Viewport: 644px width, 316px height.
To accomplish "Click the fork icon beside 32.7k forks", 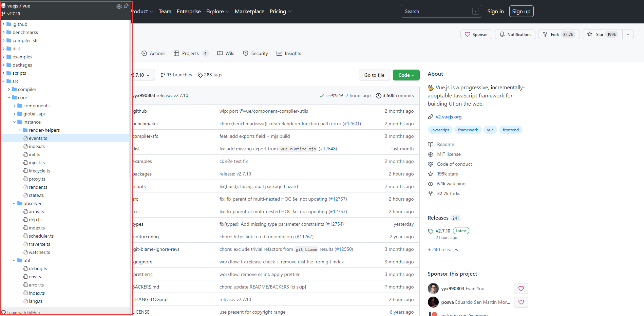I will tap(431, 193).
